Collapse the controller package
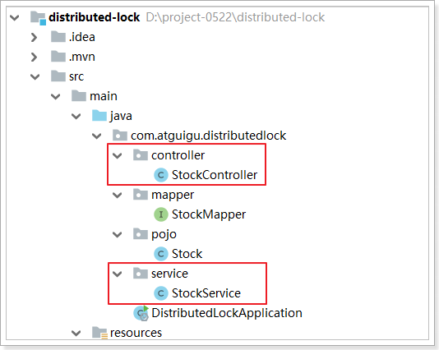The height and width of the screenshot is (350, 439). click(117, 155)
